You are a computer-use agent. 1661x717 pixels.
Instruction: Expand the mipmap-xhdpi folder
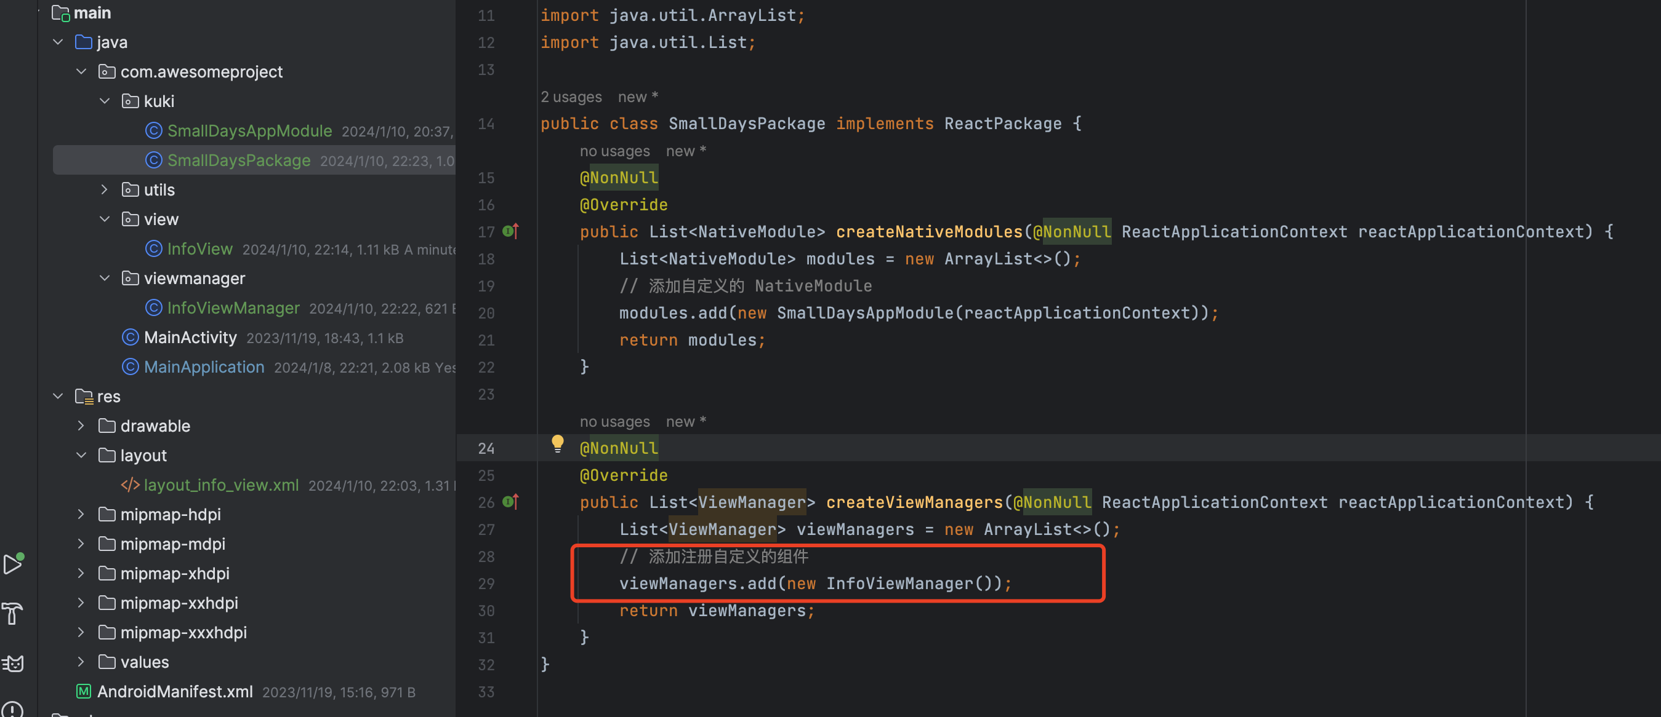pyautogui.click(x=81, y=573)
